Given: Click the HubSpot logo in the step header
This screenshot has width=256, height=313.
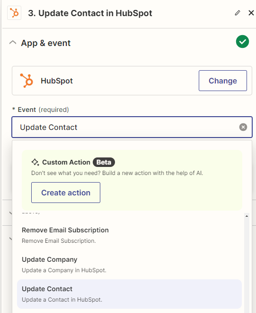Looking at the screenshot, I should point(14,13).
